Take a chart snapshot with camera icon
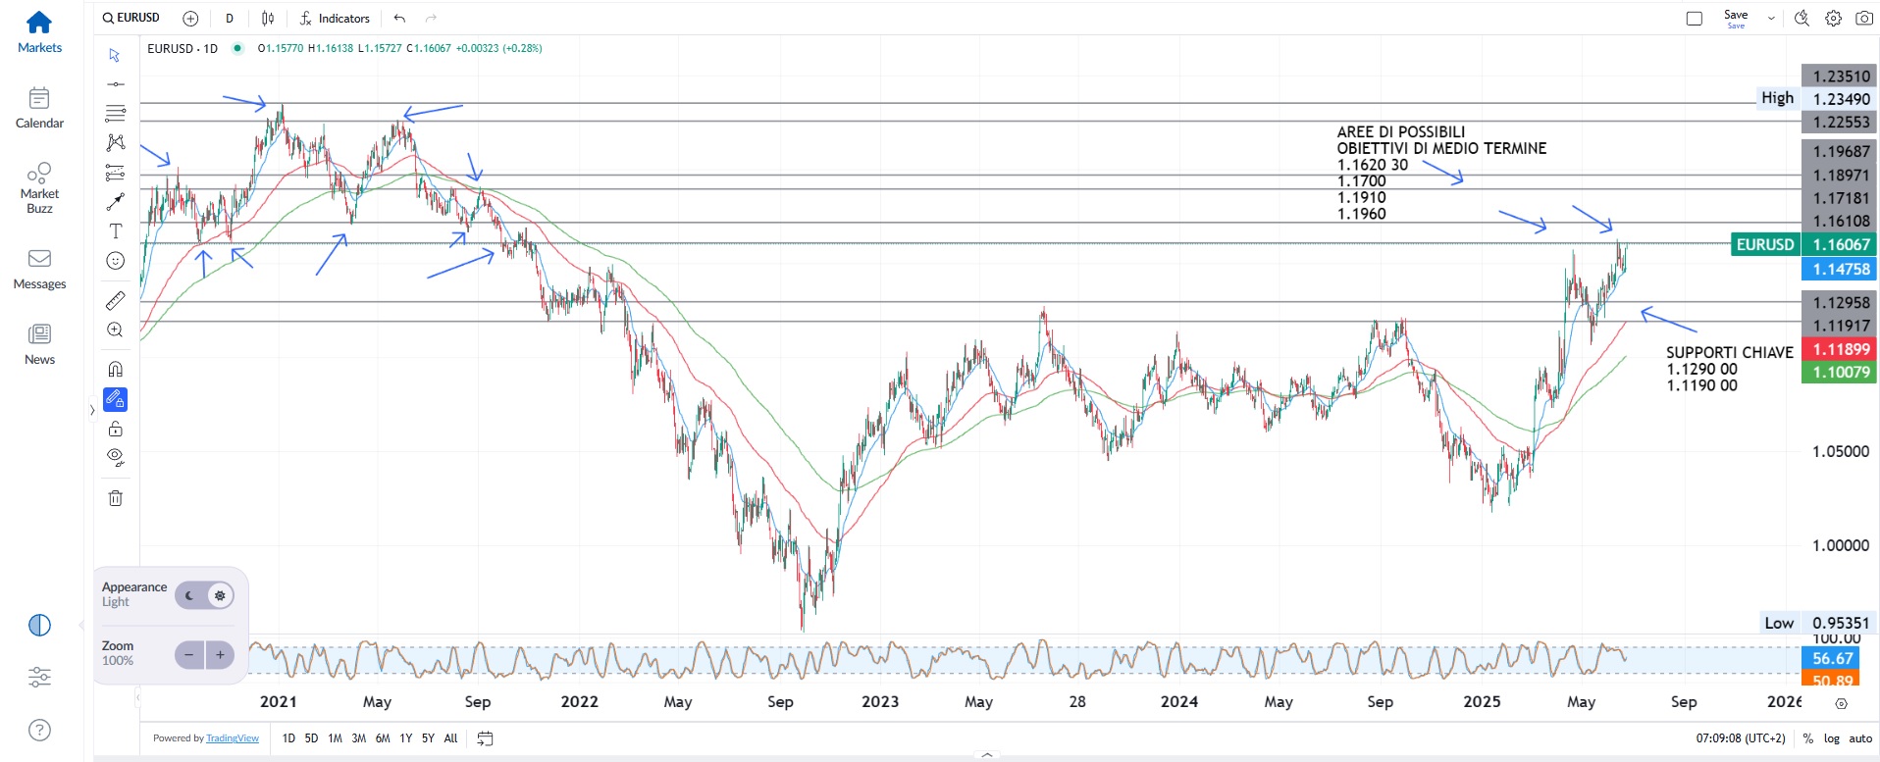 click(1864, 18)
